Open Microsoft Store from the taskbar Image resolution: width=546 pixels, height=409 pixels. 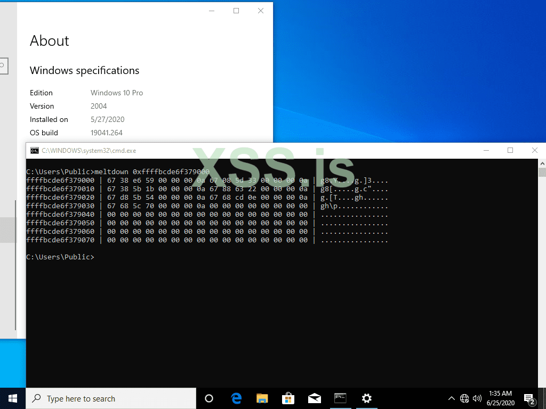288,398
